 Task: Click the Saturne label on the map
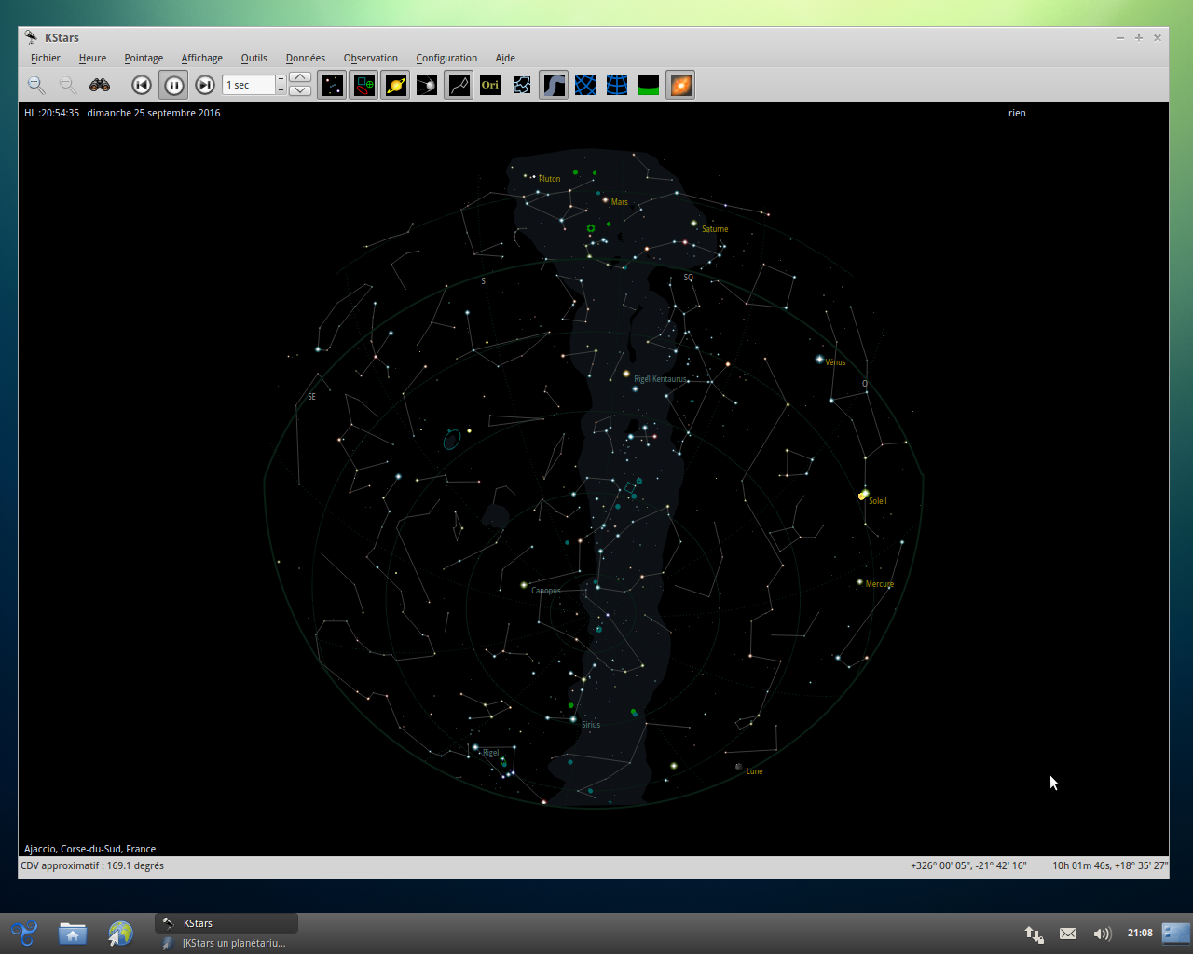tap(715, 229)
